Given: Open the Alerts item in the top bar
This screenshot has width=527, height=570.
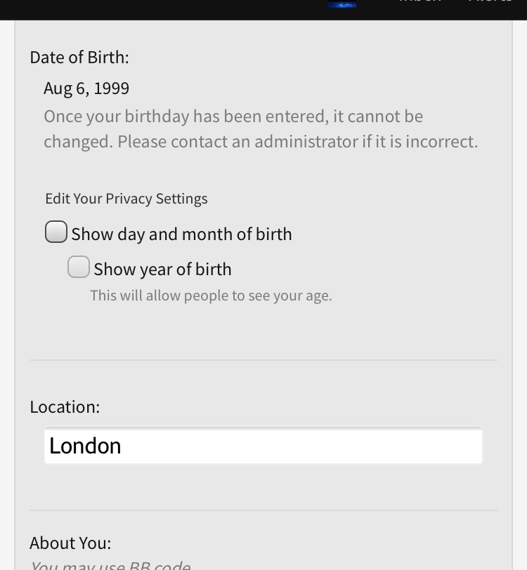Looking at the screenshot, I should [x=490, y=2].
